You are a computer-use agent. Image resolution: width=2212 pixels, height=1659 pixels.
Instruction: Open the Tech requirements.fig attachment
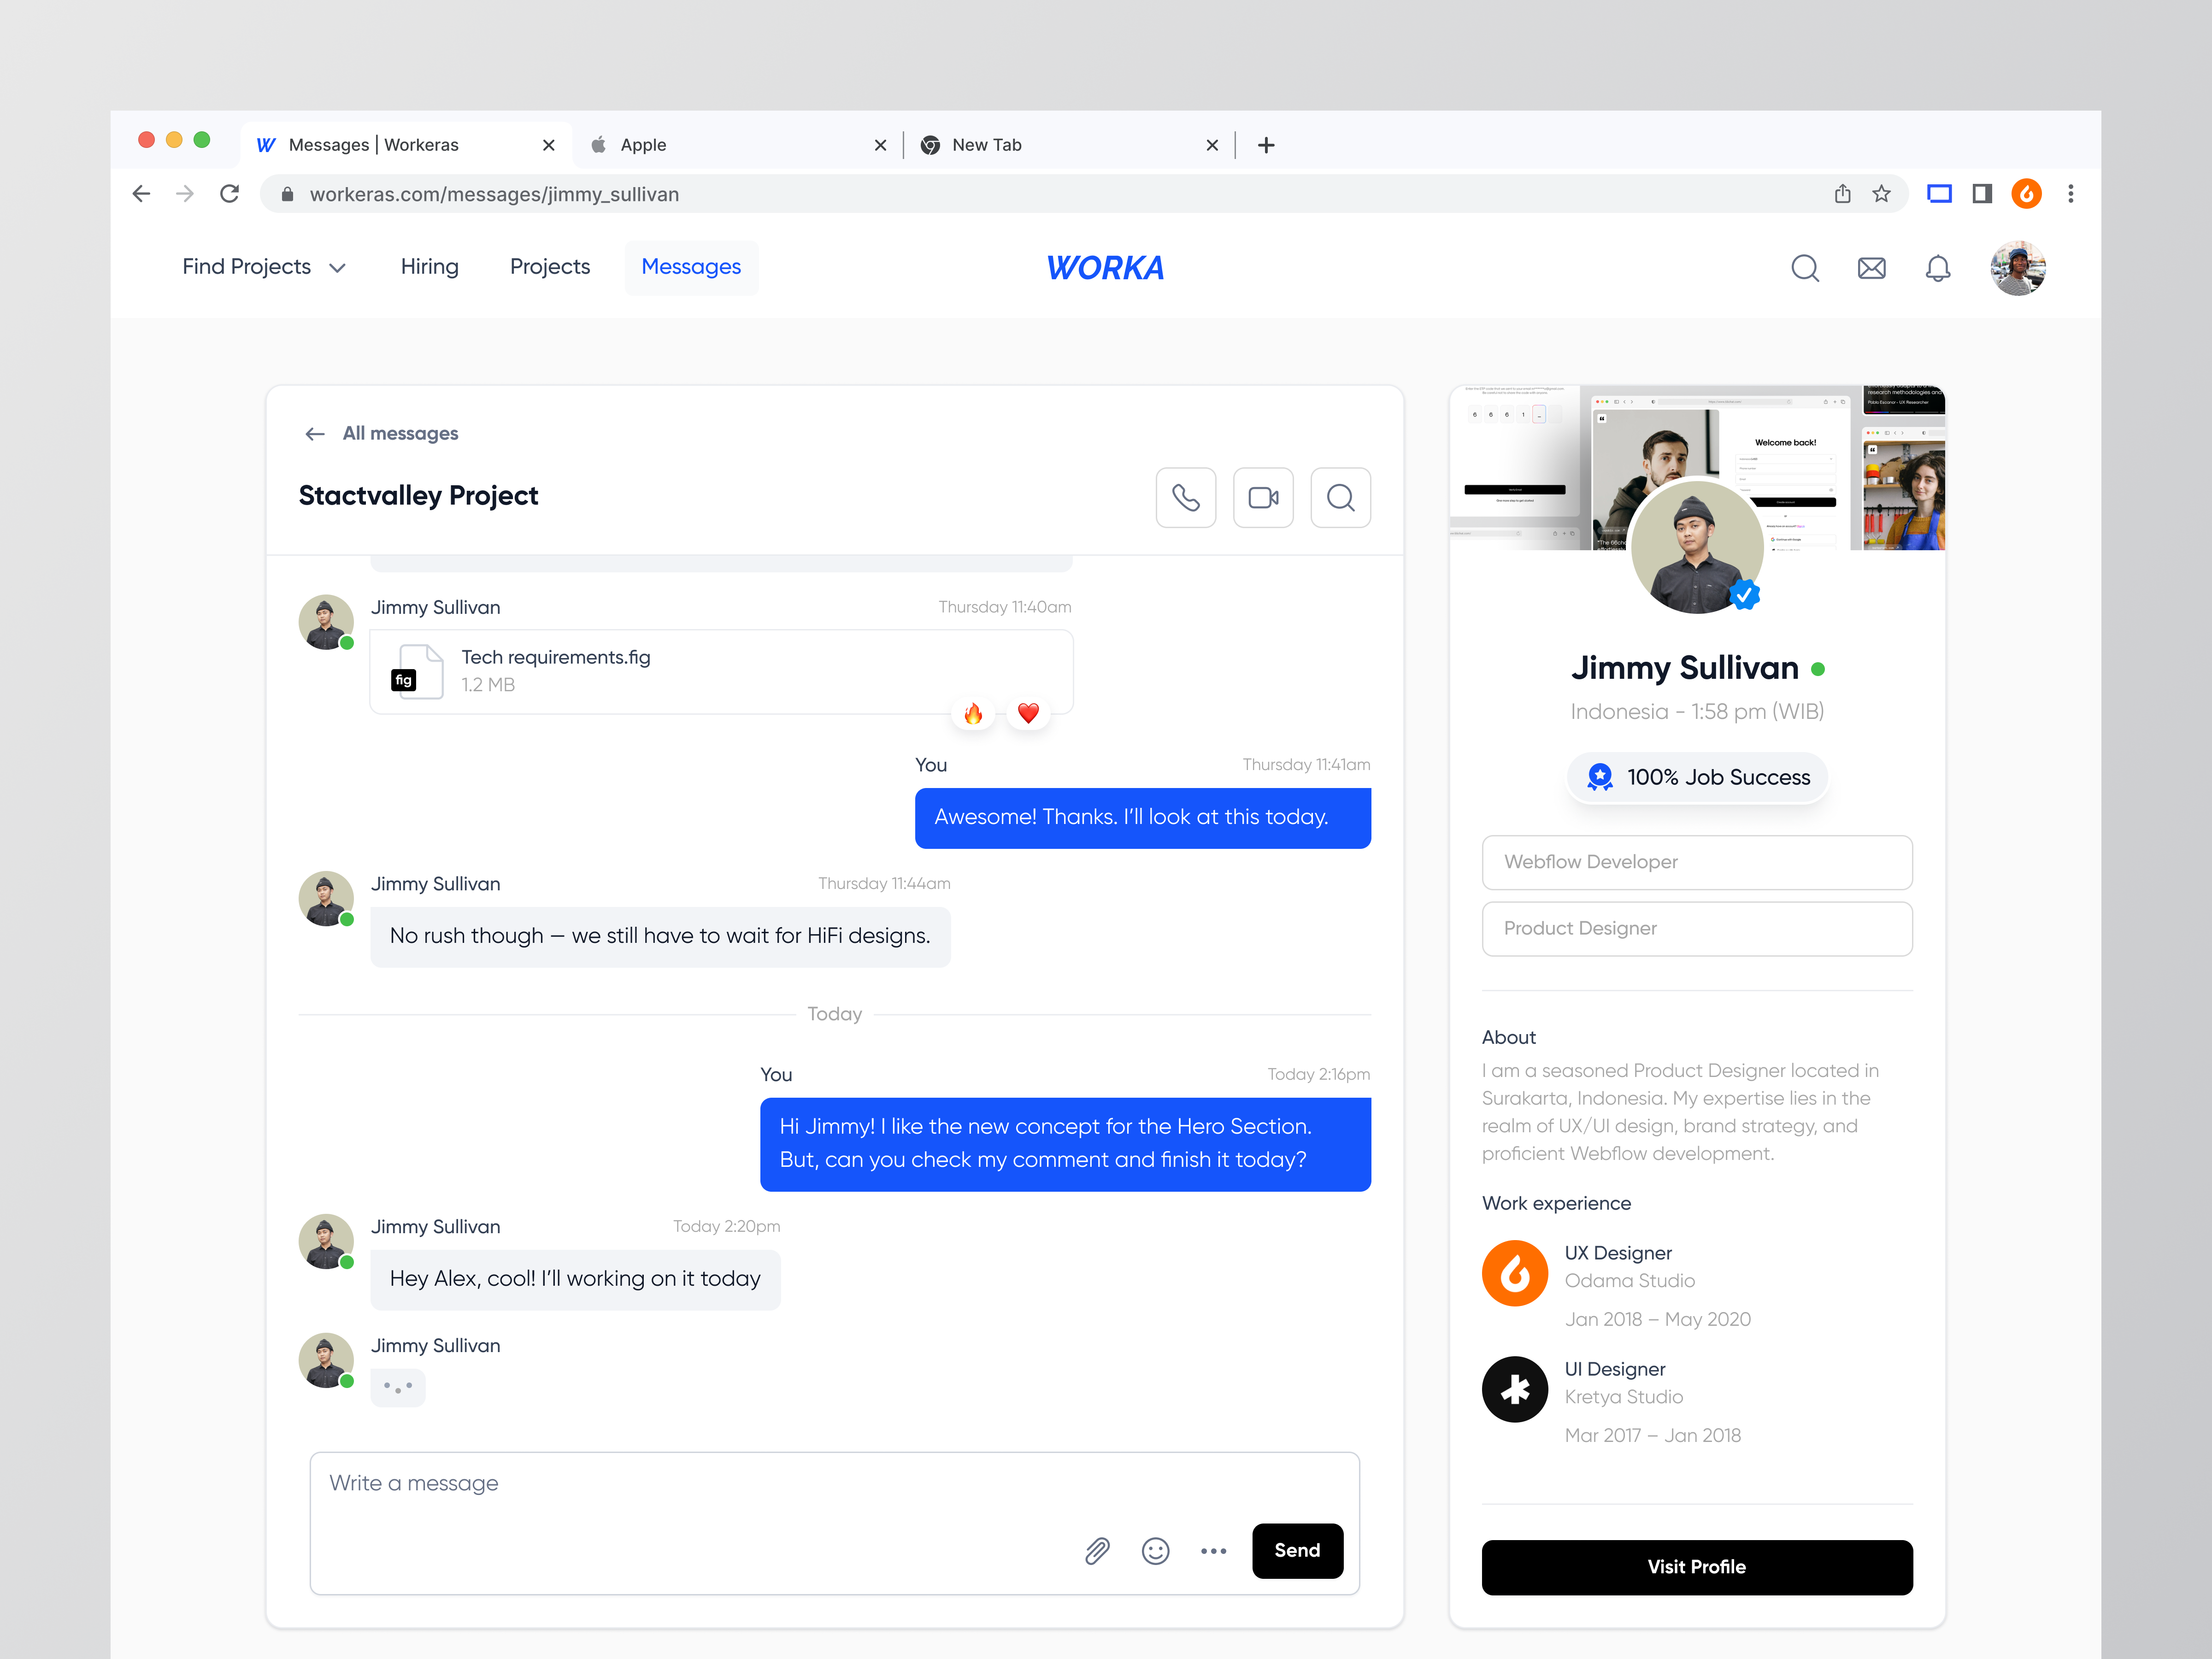click(x=721, y=671)
